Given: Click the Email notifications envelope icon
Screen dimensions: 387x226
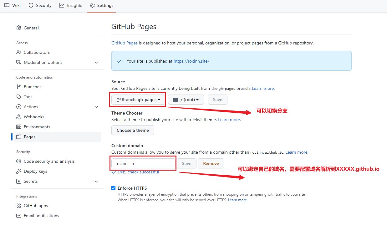Looking at the screenshot, I should [x=19, y=216].
